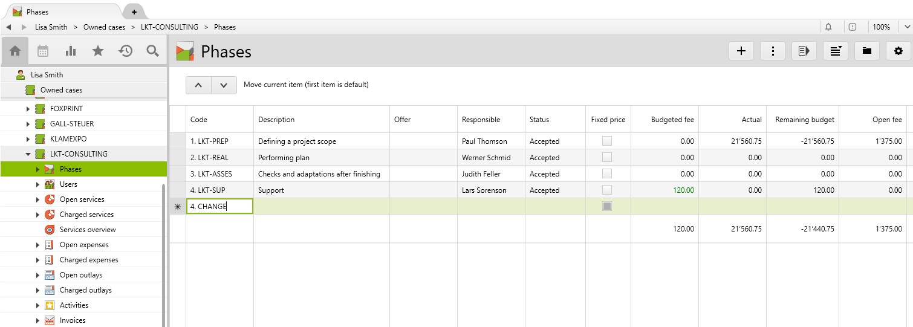
Task: Click the plus button to add phase
Action: point(741,51)
